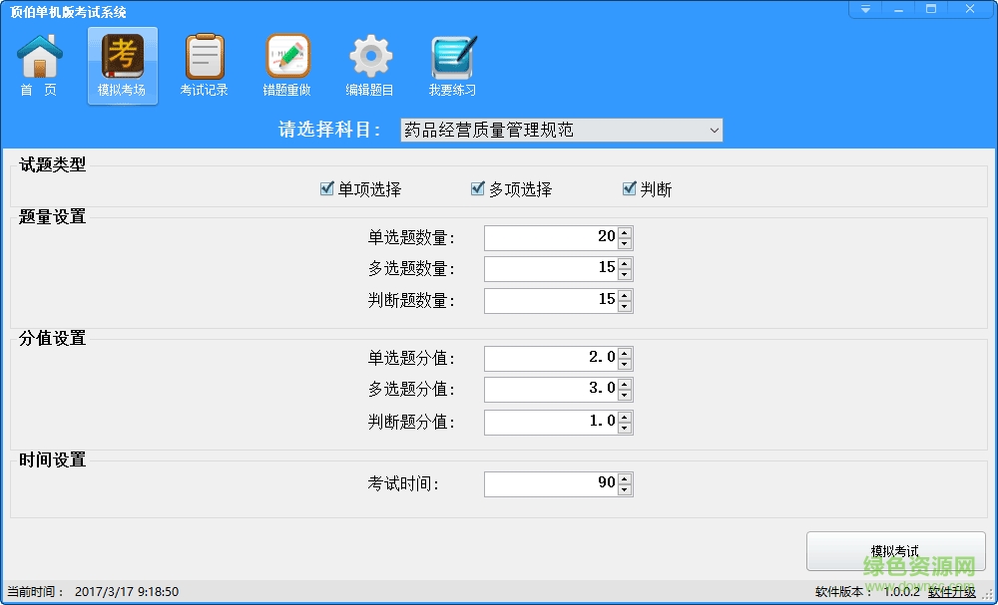Click the 软件升级 link

click(x=951, y=592)
